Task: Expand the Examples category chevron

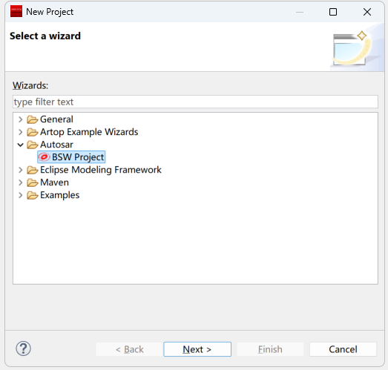Action: tap(21, 195)
